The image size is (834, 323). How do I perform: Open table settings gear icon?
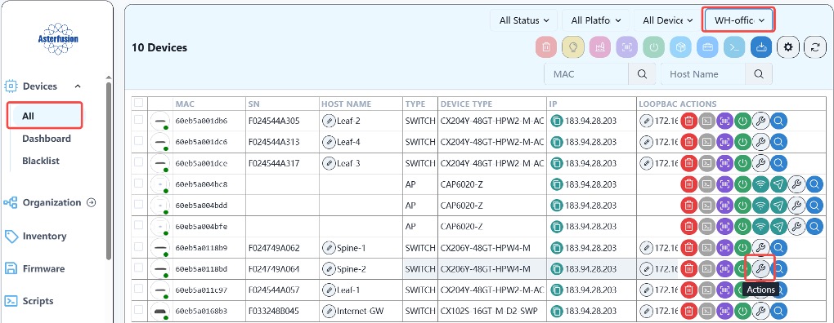pos(788,47)
